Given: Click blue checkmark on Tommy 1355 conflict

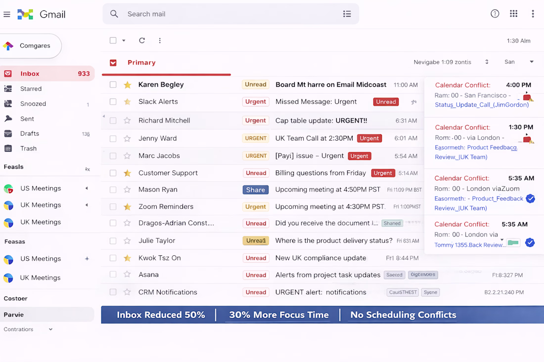Looking at the screenshot, I should click(x=530, y=242).
